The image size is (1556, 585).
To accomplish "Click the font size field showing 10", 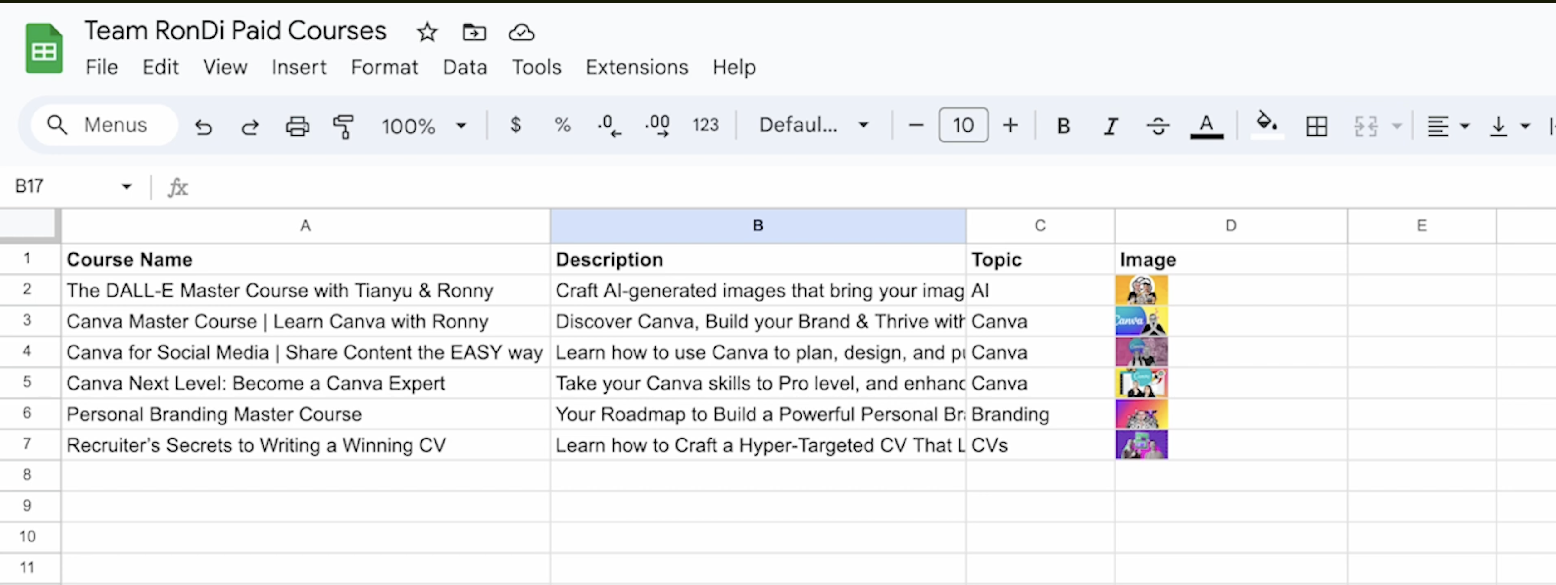I will (964, 125).
